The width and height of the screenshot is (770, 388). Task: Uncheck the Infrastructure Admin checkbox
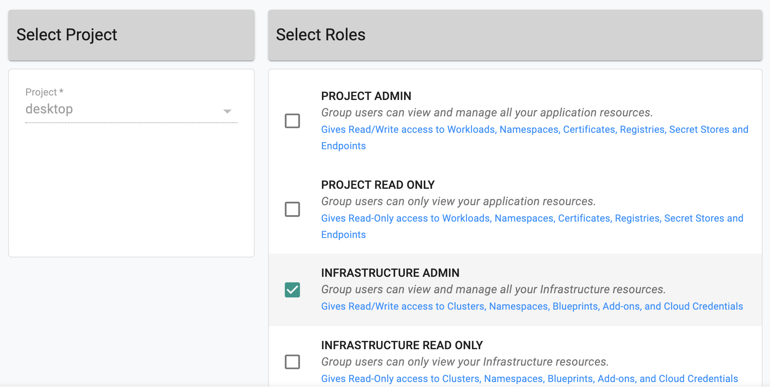pos(292,290)
